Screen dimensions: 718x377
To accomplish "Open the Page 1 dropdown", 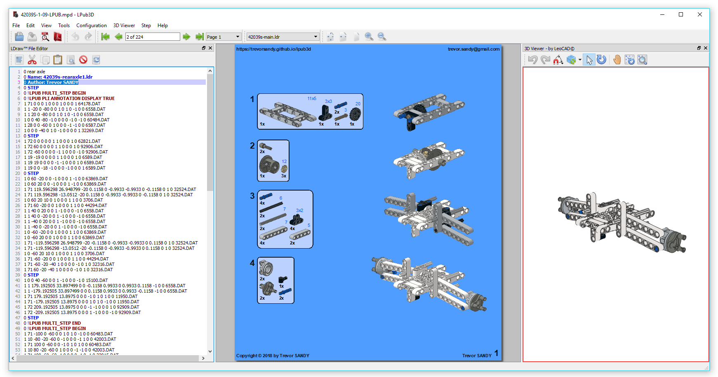I will (237, 37).
